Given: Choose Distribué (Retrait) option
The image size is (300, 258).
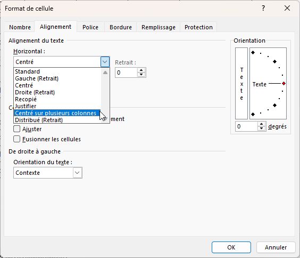Looking at the screenshot, I should coord(57,120).
